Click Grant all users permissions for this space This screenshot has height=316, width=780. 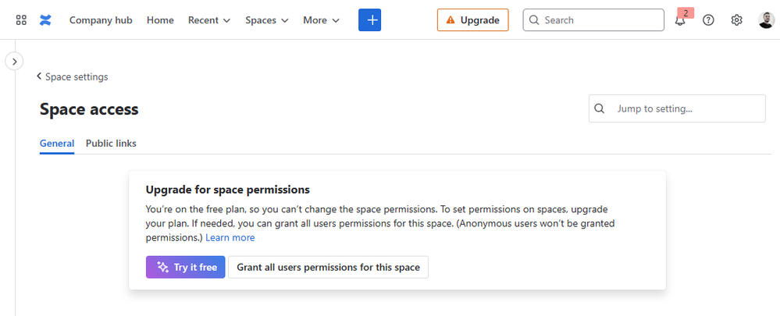point(328,268)
